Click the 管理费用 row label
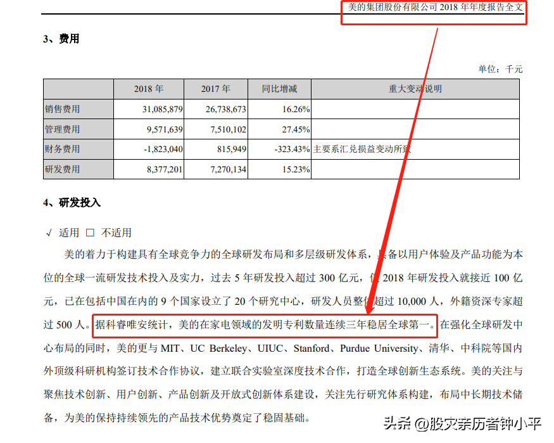 tap(63, 129)
